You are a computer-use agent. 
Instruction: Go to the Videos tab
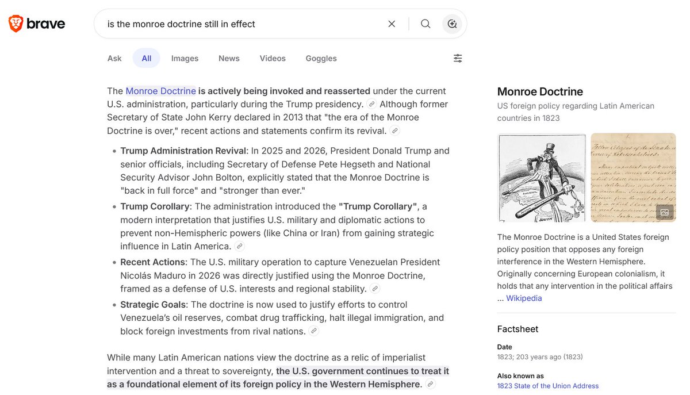(x=273, y=58)
